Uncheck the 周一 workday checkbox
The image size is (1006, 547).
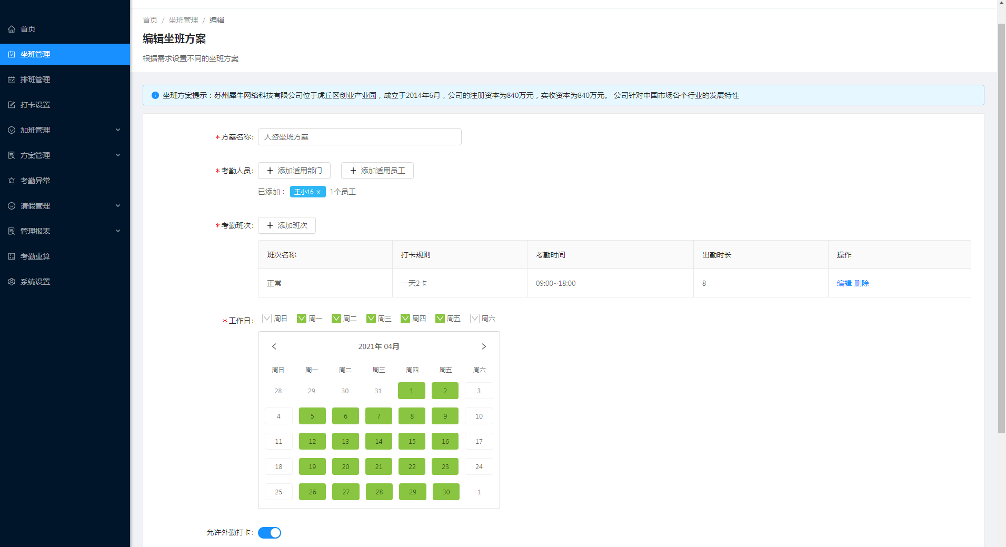coord(302,319)
